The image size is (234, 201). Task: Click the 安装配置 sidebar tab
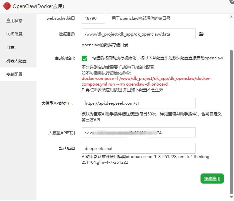(14, 74)
